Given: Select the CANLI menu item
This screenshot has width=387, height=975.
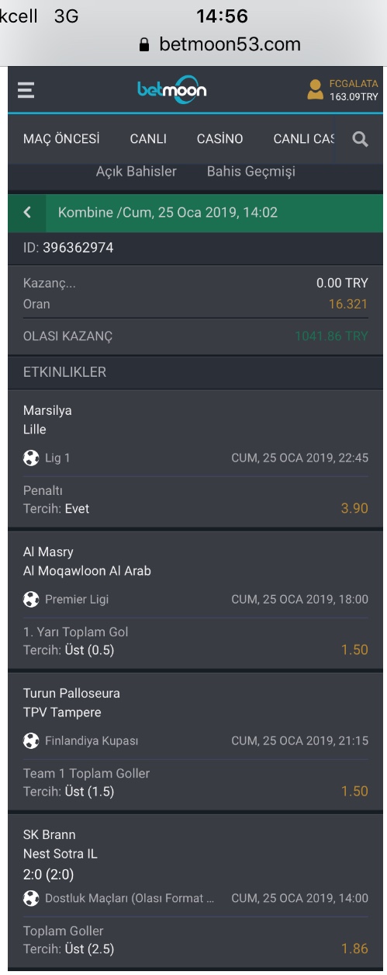Looking at the screenshot, I should 148,139.
